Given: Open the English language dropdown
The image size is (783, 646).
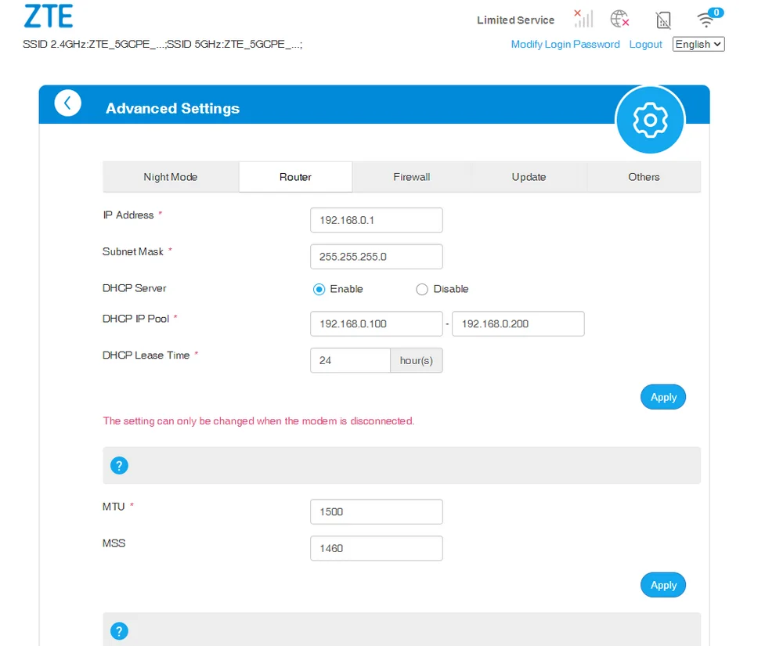Looking at the screenshot, I should pyautogui.click(x=698, y=45).
